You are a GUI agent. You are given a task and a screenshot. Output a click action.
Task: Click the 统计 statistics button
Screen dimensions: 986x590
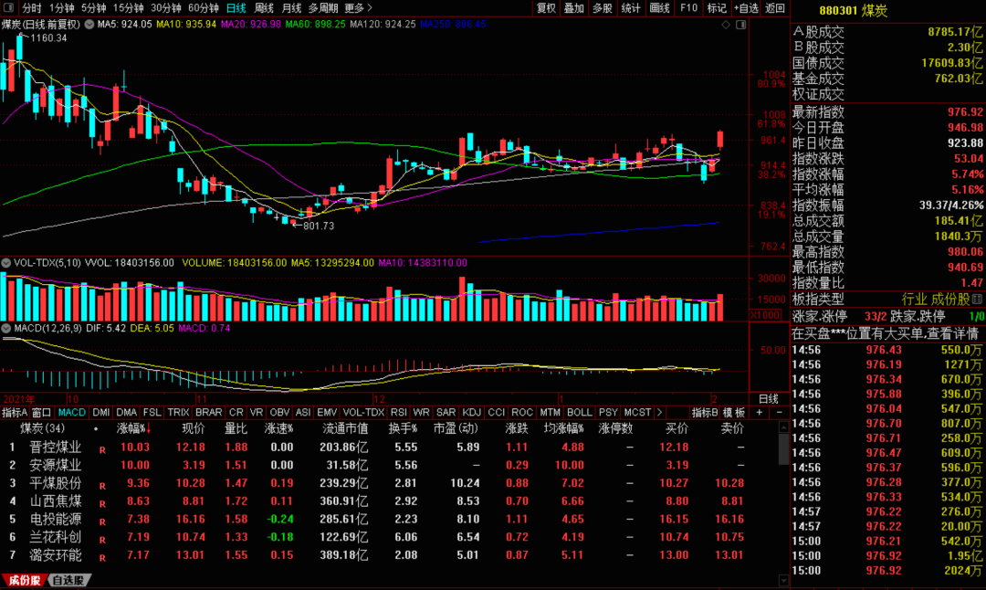click(x=631, y=8)
